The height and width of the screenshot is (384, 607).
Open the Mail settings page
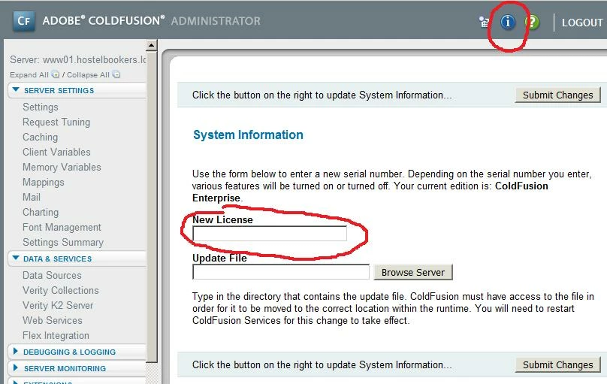tap(32, 197)
